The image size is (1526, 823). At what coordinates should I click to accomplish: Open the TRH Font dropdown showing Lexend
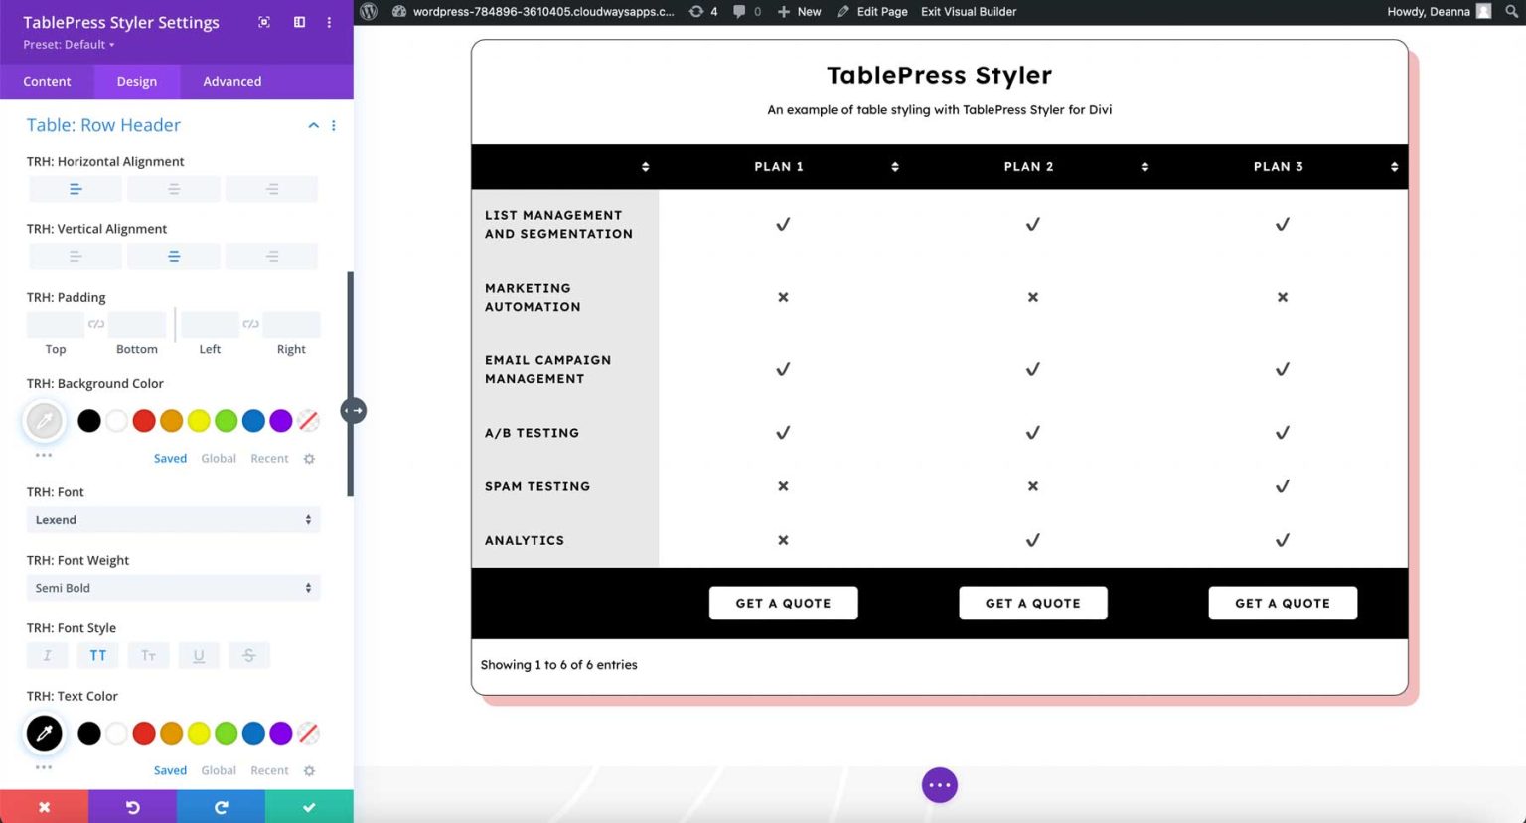tap(174, 519)
